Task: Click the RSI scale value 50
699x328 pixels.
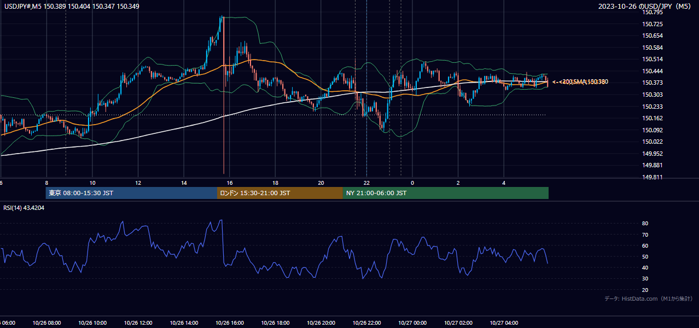Action: 645,256
